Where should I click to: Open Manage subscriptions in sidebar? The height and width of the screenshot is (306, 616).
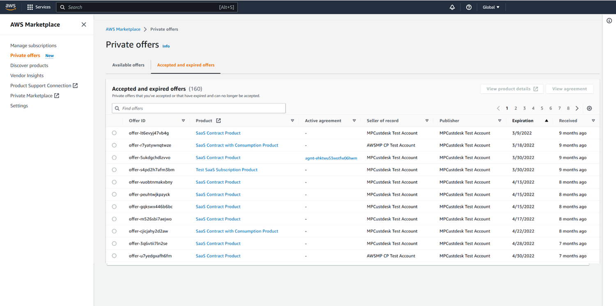pos(33,46)
